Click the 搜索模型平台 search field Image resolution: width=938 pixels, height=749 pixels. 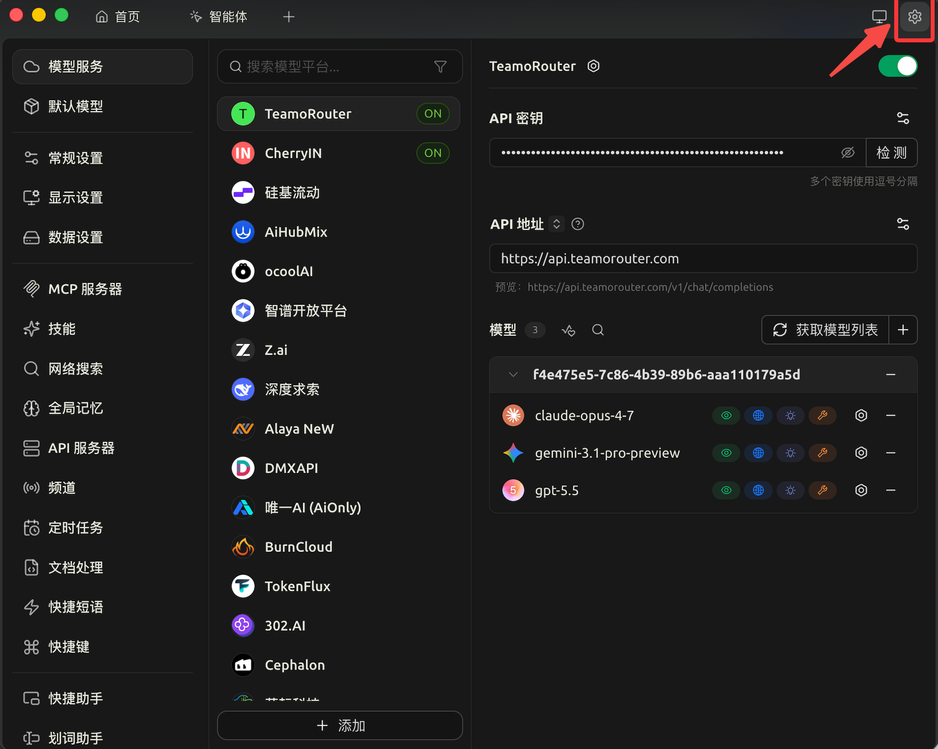(x=340, y=66)
